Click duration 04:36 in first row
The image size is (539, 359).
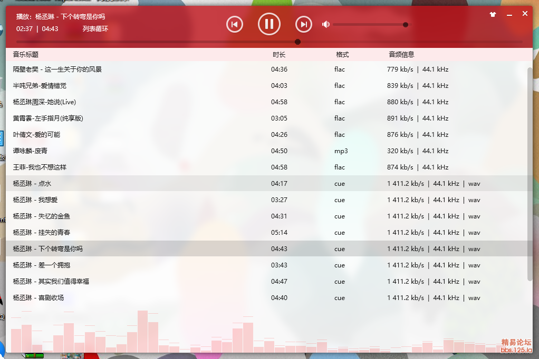tap(279, 69)
